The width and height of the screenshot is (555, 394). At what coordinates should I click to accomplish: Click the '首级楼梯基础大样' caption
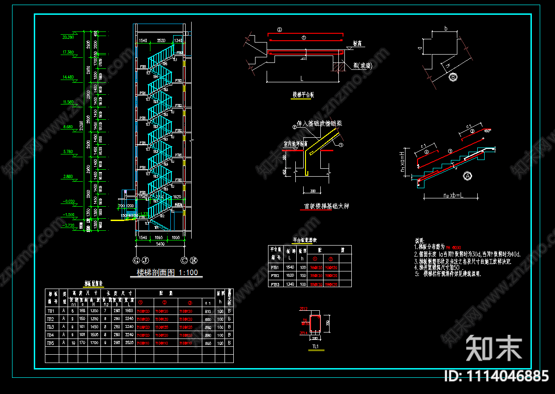pos(327,206)
